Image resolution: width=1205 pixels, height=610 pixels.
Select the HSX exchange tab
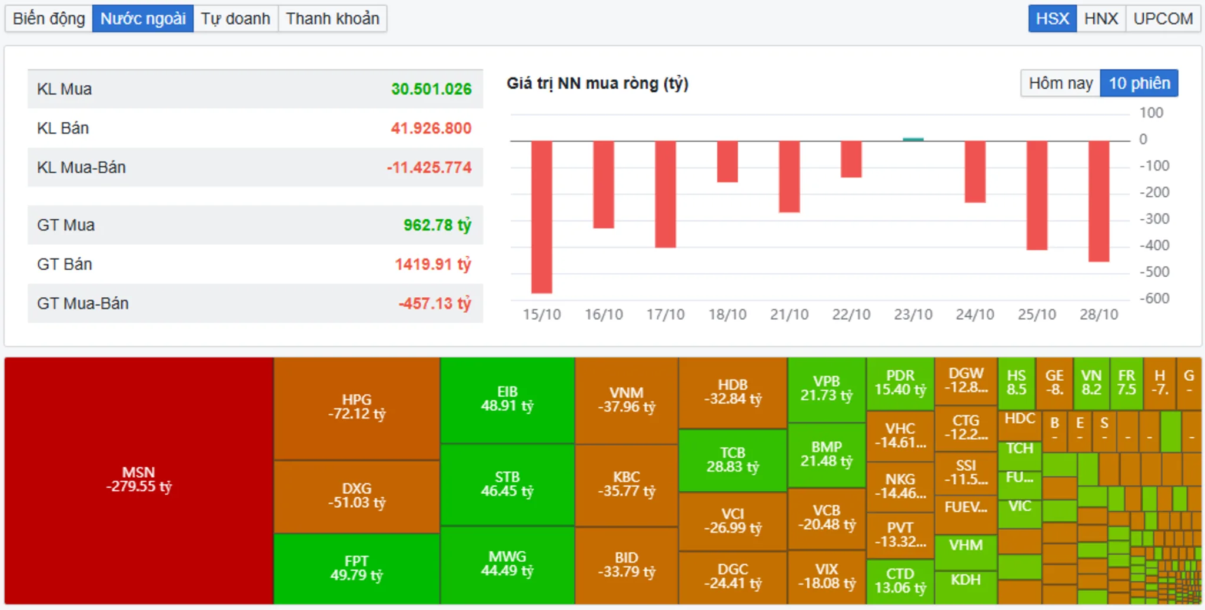[x=1052, y=19]
